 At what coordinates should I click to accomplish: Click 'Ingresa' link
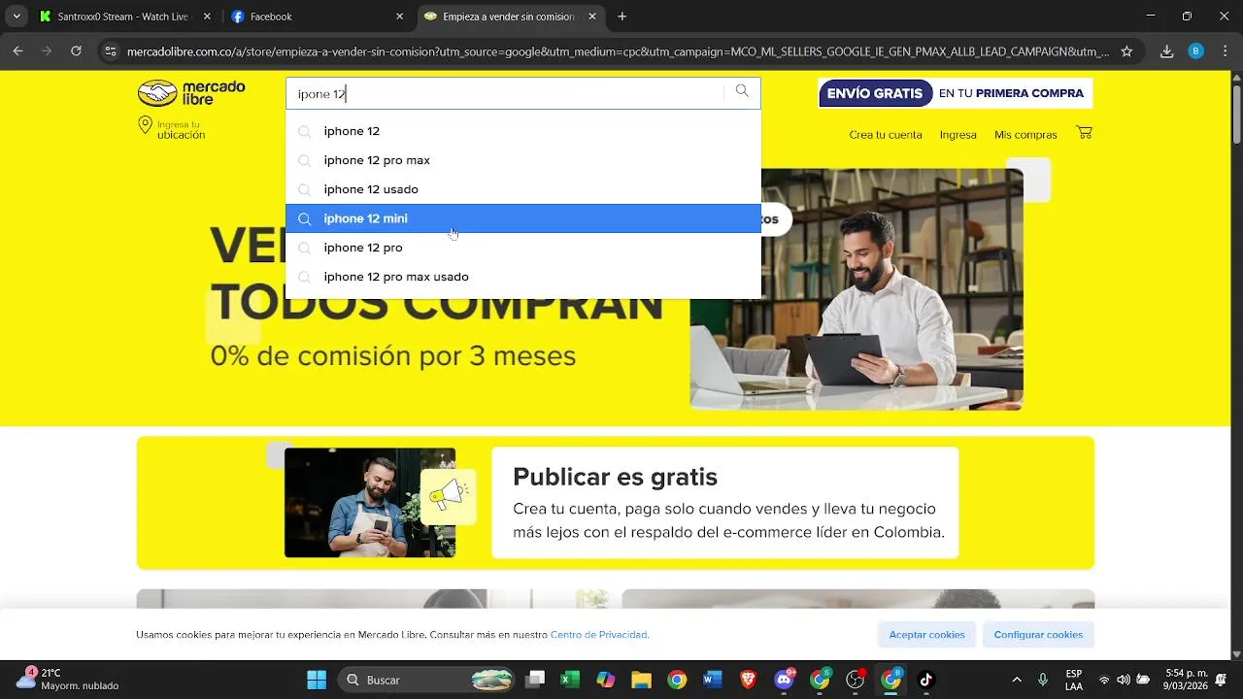[958, 135]
